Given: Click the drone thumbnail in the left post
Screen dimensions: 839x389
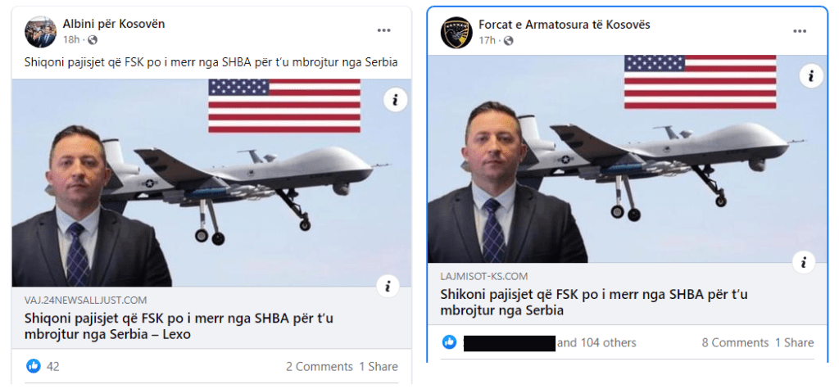Looking at the screenshot, I should [x=212, y=183].
